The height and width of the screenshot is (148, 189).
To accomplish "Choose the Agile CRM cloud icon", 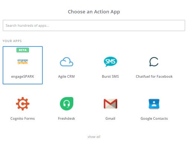I will click(x=67, y=62).
